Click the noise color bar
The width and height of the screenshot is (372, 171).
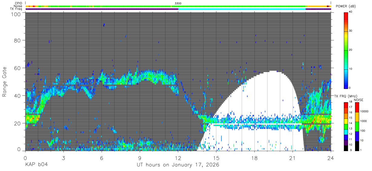(x=357, y=127)
